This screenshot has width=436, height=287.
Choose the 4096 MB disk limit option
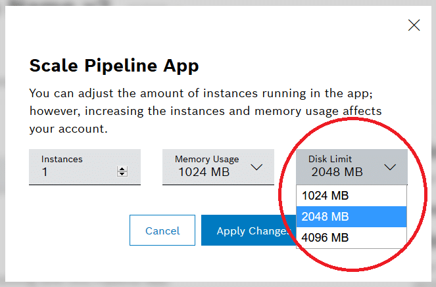point(351,238)
